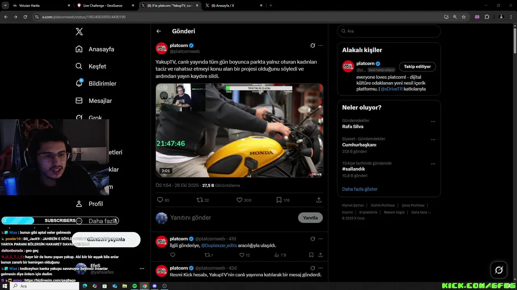The height and width of the screenshot is (290, 517).
Task: Open the Rafa Silva trending topic
Action: [353, 126]
